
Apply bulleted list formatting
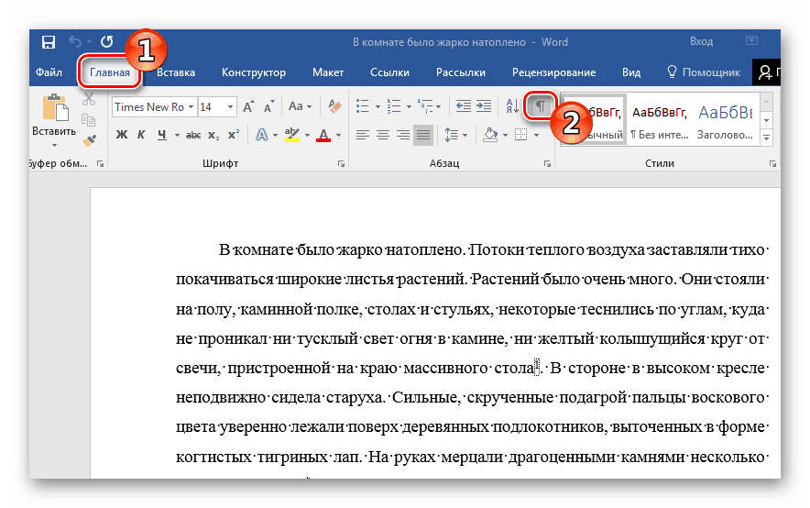(x=363, y=107)
